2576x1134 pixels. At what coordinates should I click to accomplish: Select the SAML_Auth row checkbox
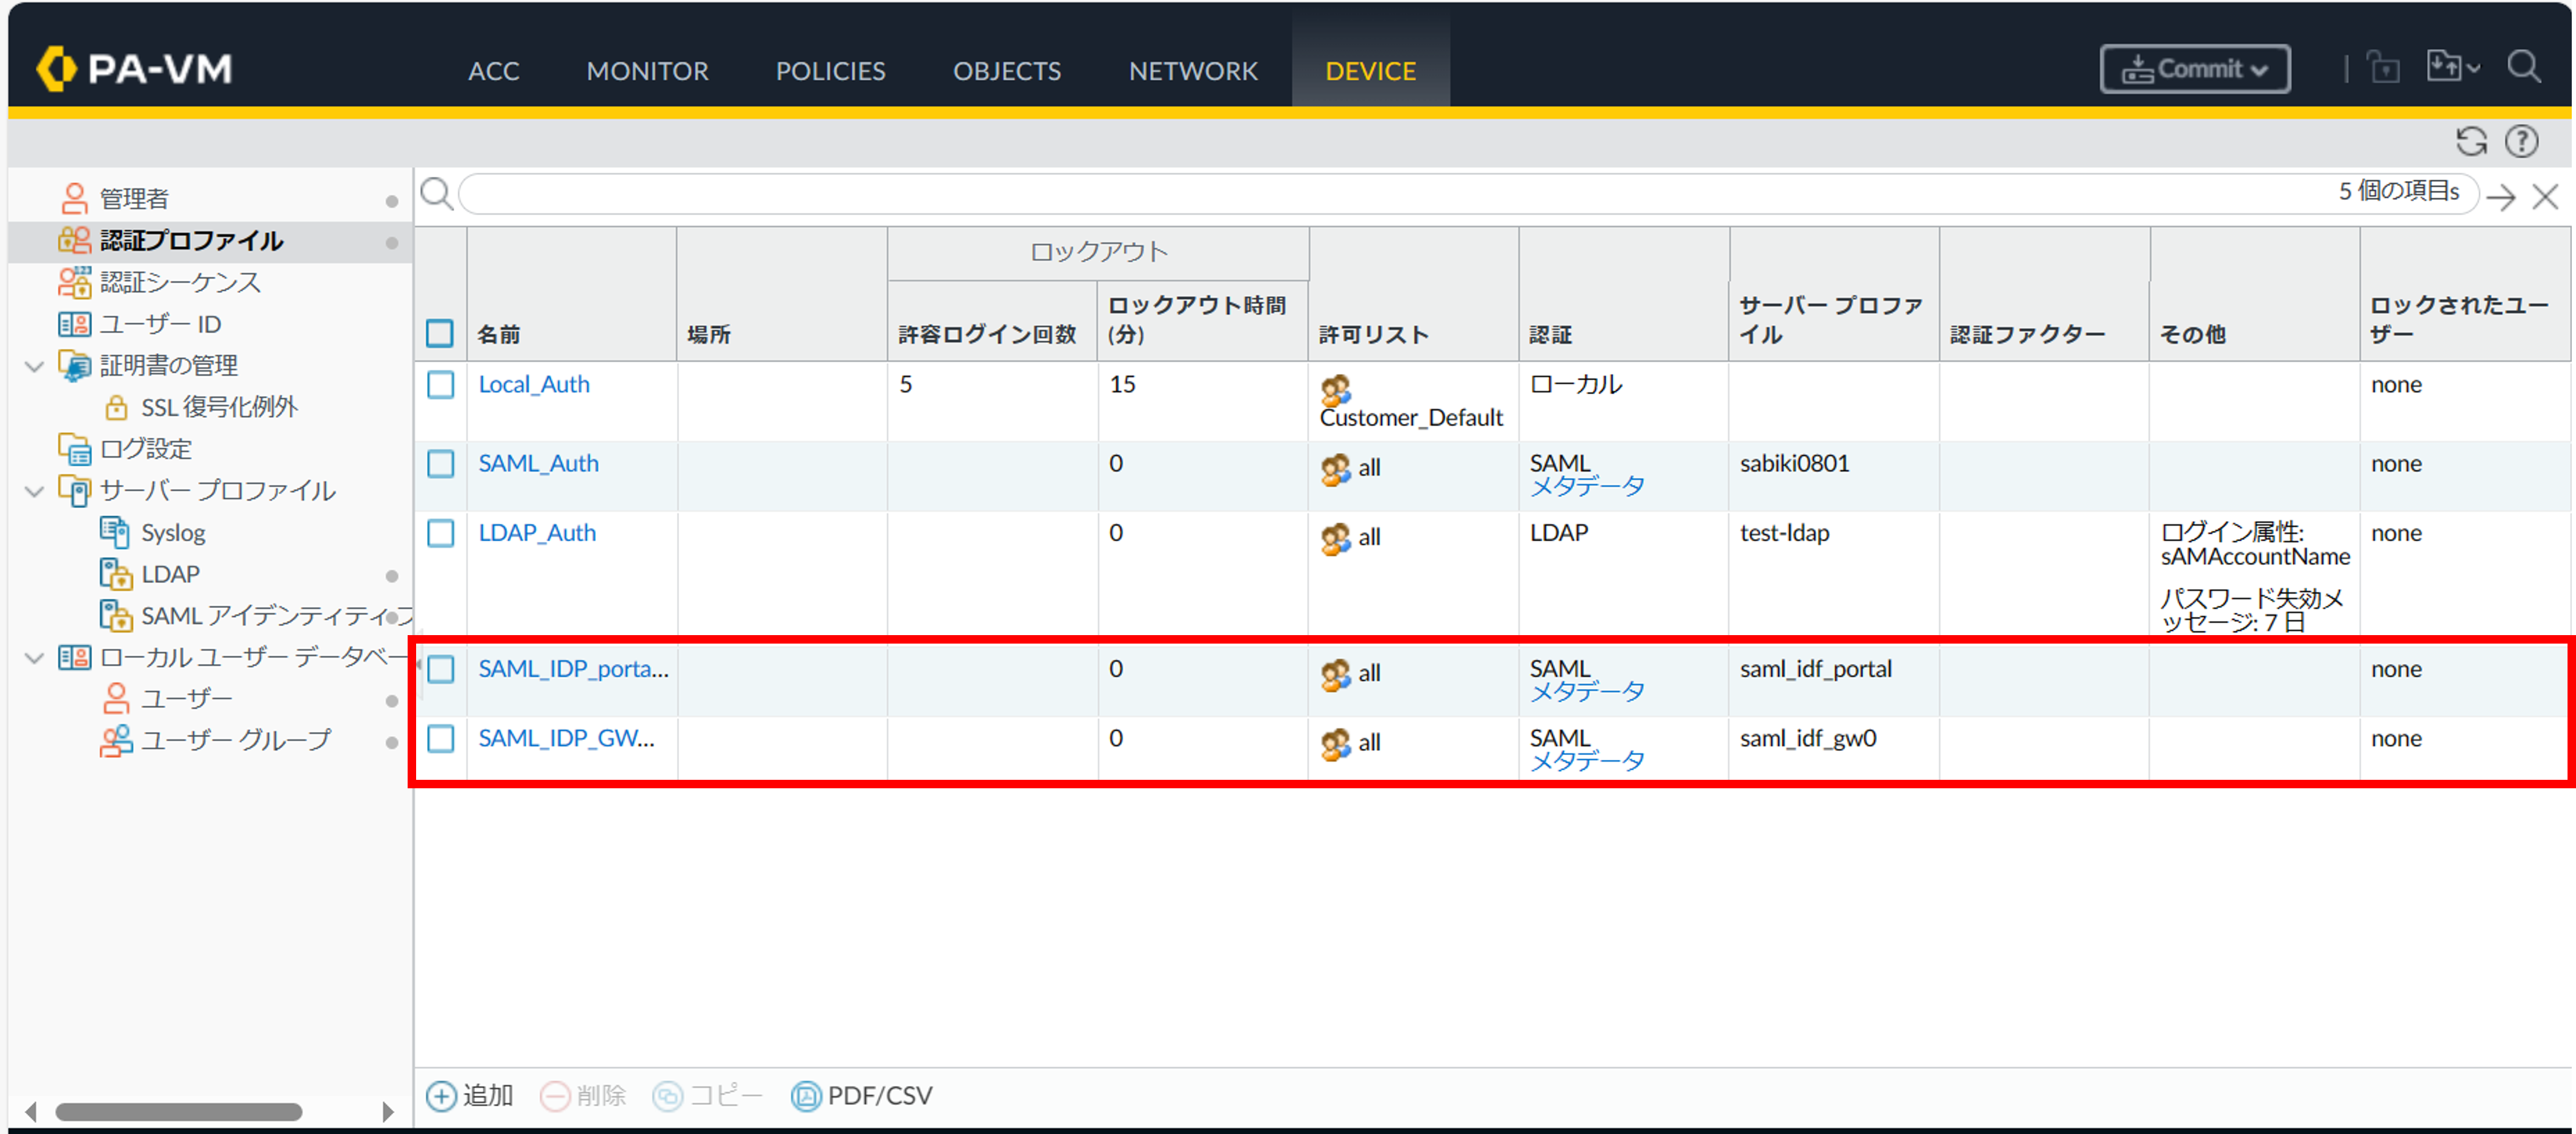tap(440, 464)
